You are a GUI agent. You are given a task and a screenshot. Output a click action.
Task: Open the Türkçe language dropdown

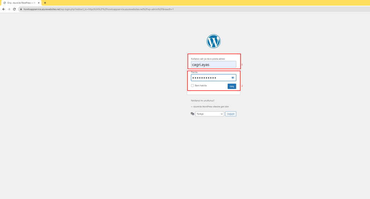210,114
